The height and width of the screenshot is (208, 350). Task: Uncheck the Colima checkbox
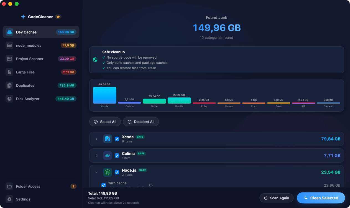click(x=117, y=156)
